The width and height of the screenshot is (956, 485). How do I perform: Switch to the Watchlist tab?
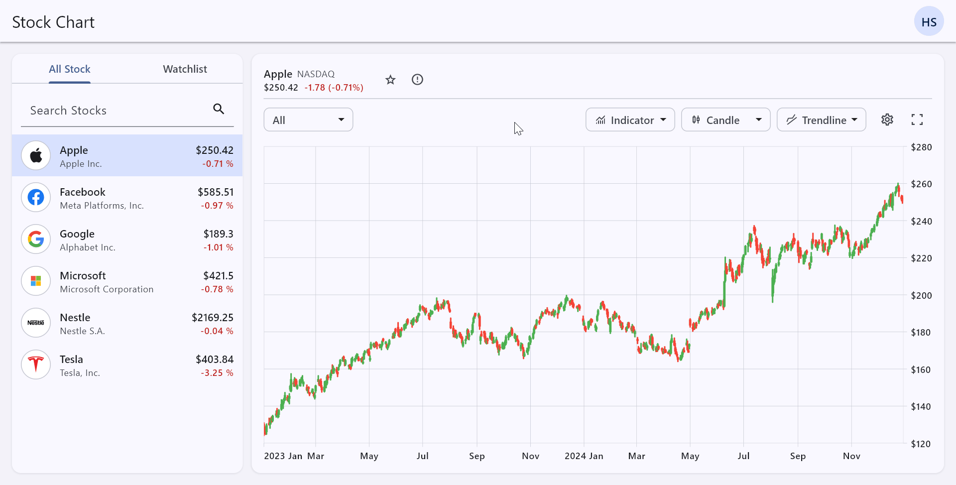click(185, 69)
